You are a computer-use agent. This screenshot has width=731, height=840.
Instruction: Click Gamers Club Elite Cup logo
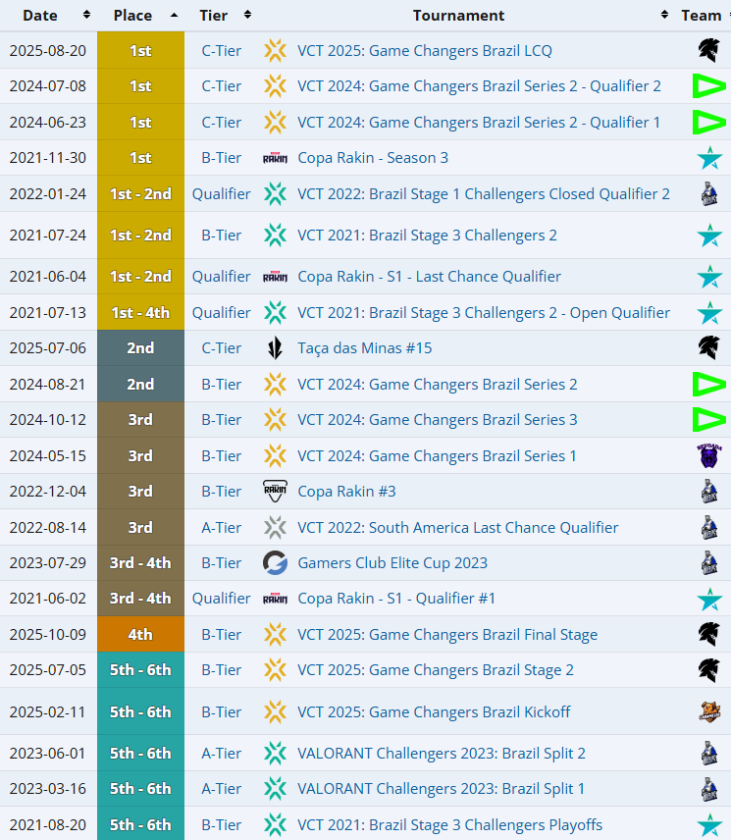(276, 563)
